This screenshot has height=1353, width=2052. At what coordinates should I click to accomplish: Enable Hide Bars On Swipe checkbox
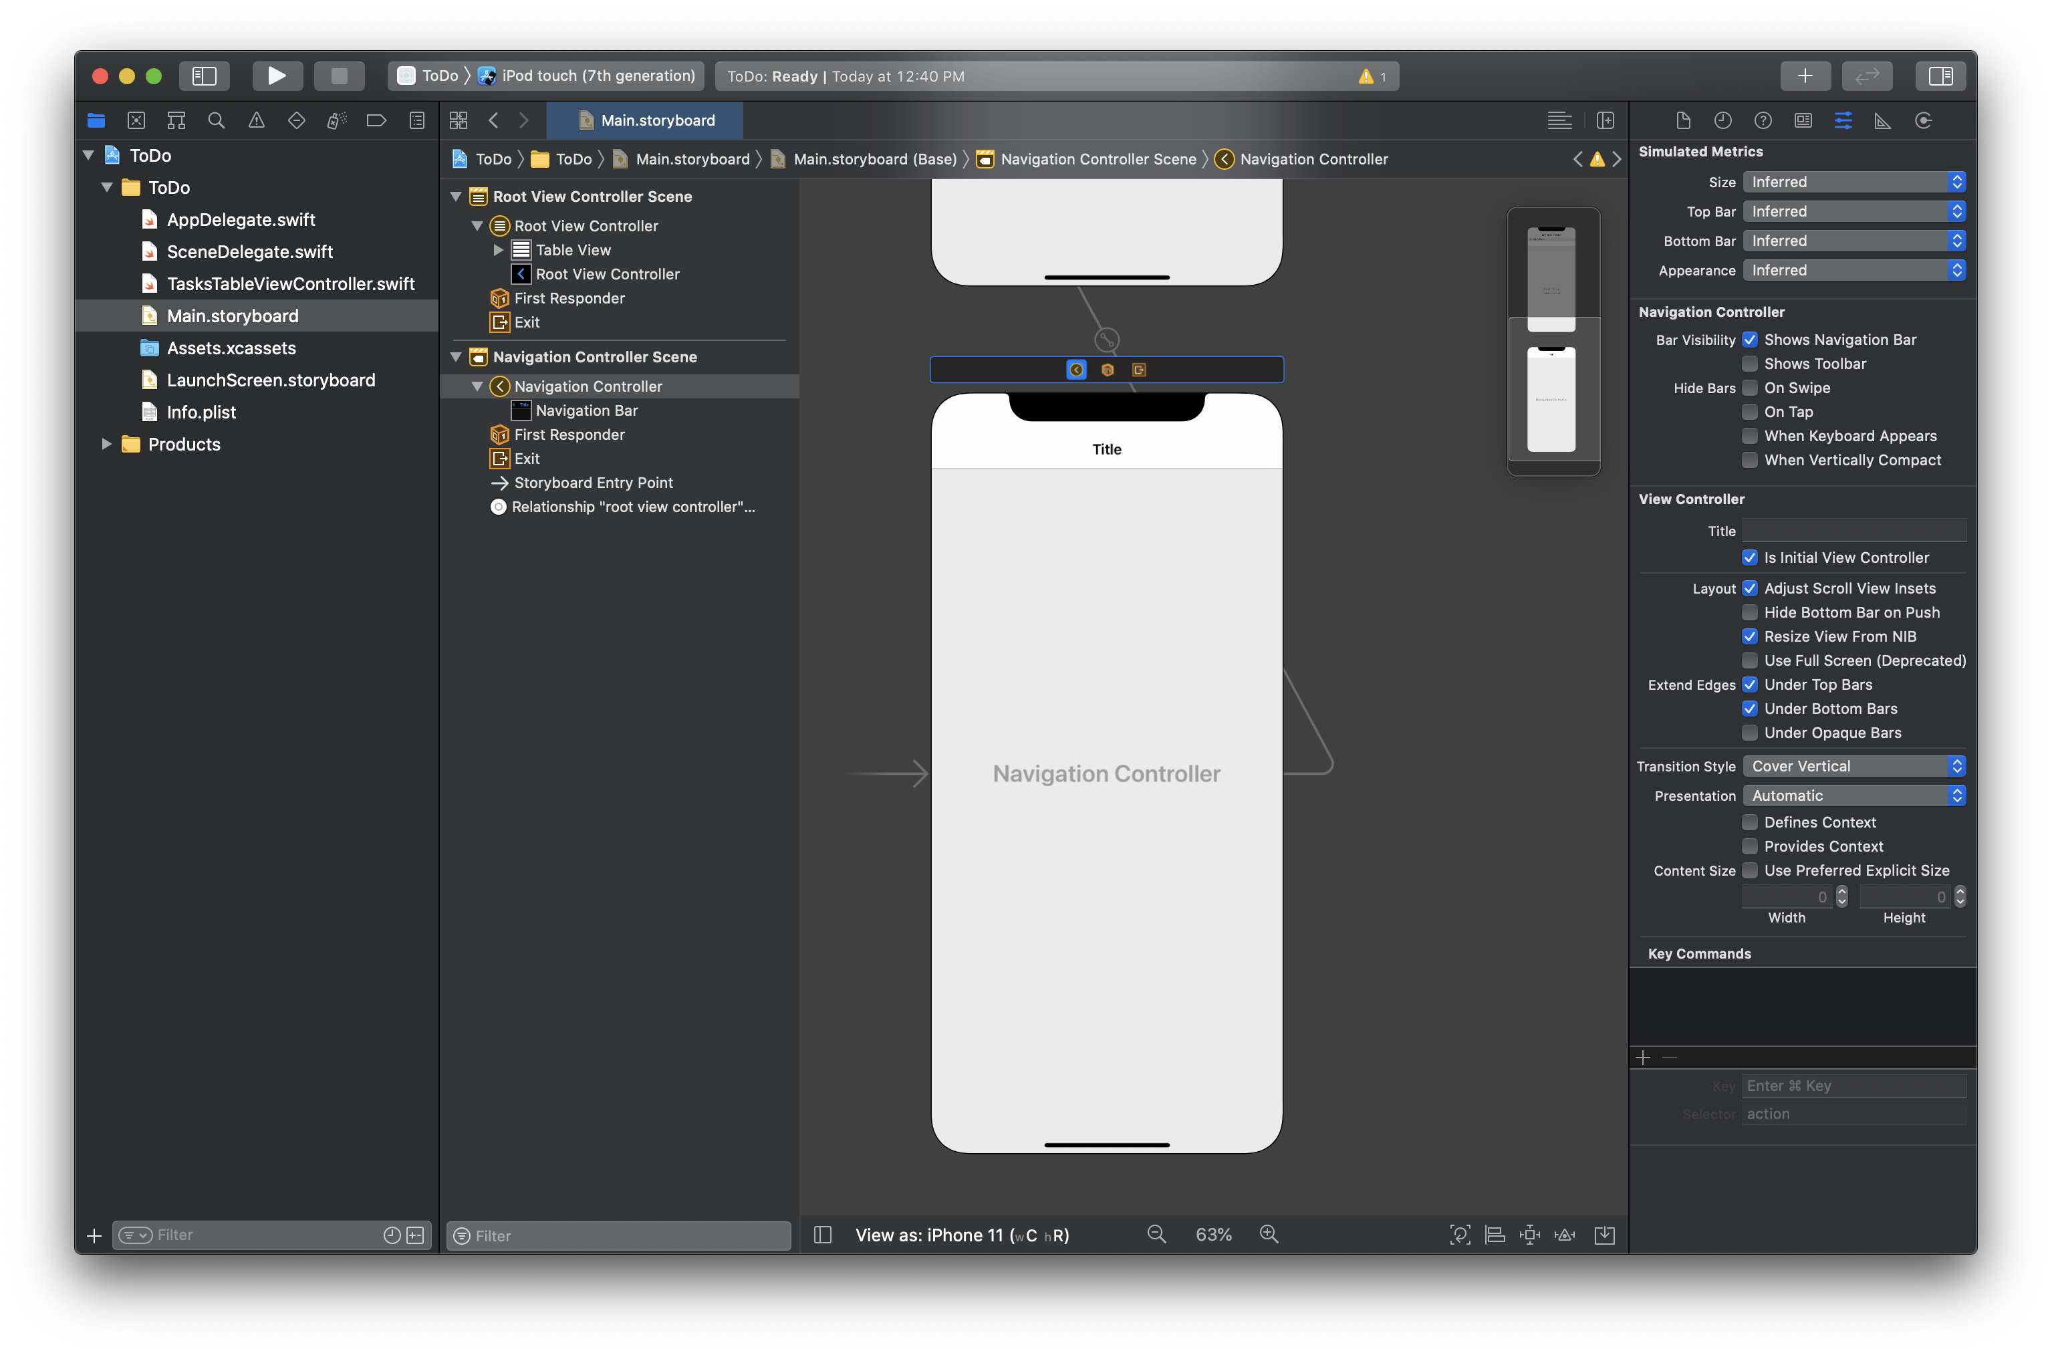1749,386
